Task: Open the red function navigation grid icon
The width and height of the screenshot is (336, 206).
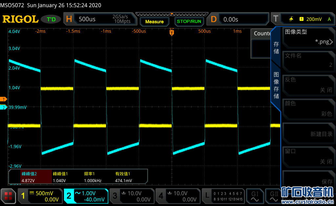Action: (x=8, y=196)
